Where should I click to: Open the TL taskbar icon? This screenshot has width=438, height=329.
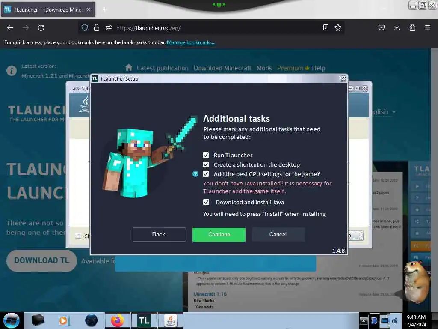[x=144, y=320]
